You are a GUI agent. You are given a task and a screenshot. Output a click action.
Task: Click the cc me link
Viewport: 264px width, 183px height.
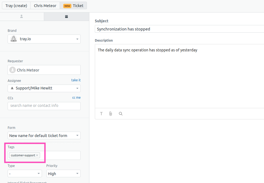point(76,97)
